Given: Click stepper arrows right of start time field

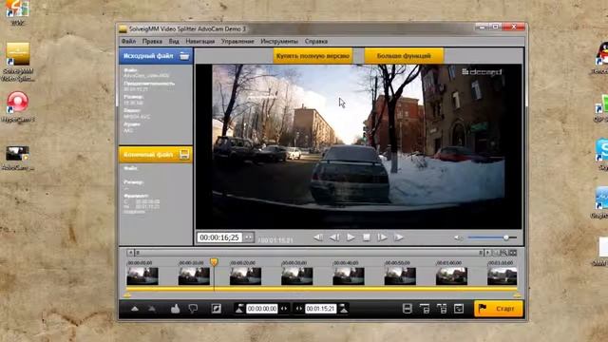Looking at the screenshot, I should pyautogui.click(x=284, y=309).
